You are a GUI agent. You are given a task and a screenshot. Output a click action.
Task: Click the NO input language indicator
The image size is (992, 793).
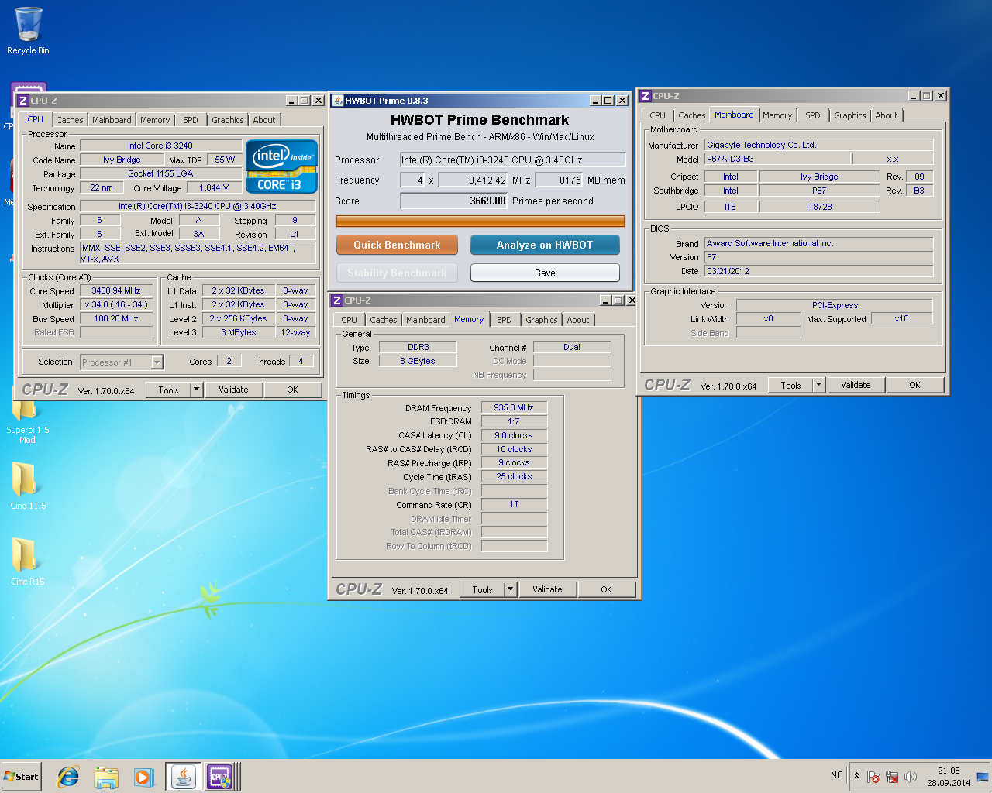pyautogui.click(x=837, y=775)
